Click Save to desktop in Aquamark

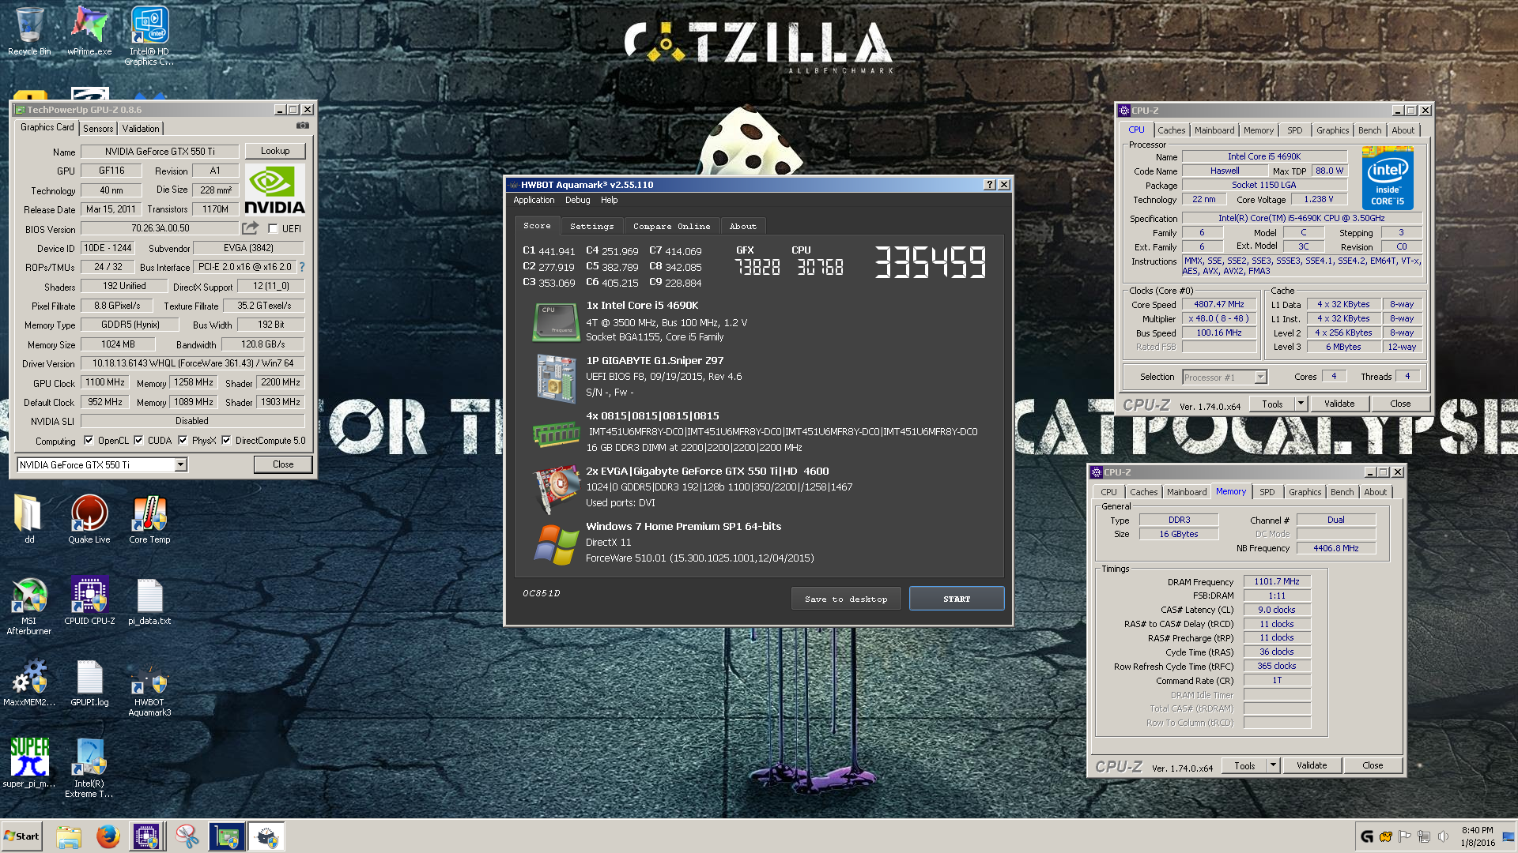(x=846, y=599)
